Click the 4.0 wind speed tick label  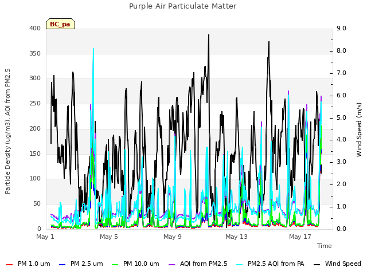pos(341,140)
